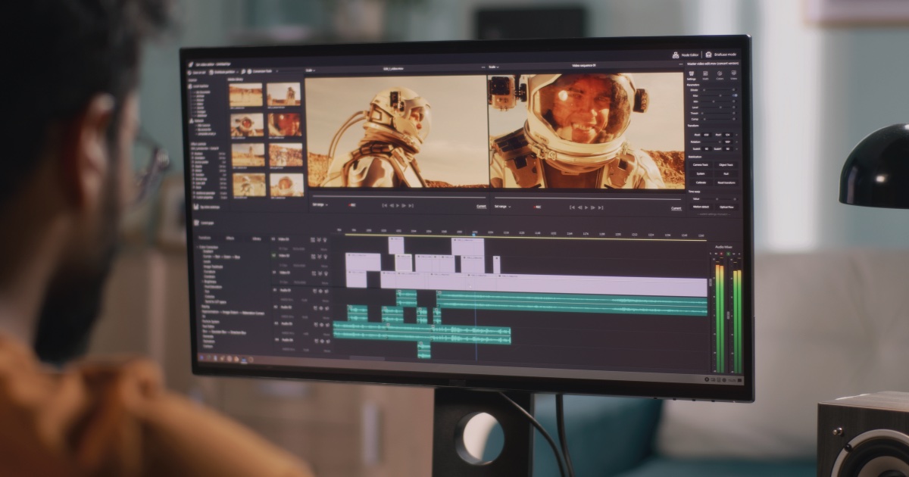This screenshot has width=909, height=477.
Task: Open the Settings tab in the inspector
Action: pyautogui.click(x=692, y=75)
